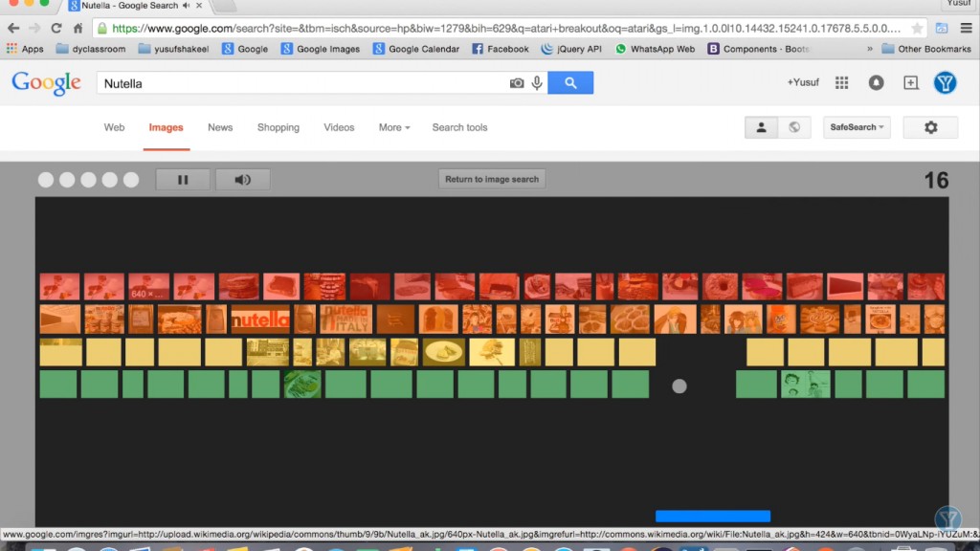Click the Google logo
This screenshot has width=980, height=551.
[46, 82]
